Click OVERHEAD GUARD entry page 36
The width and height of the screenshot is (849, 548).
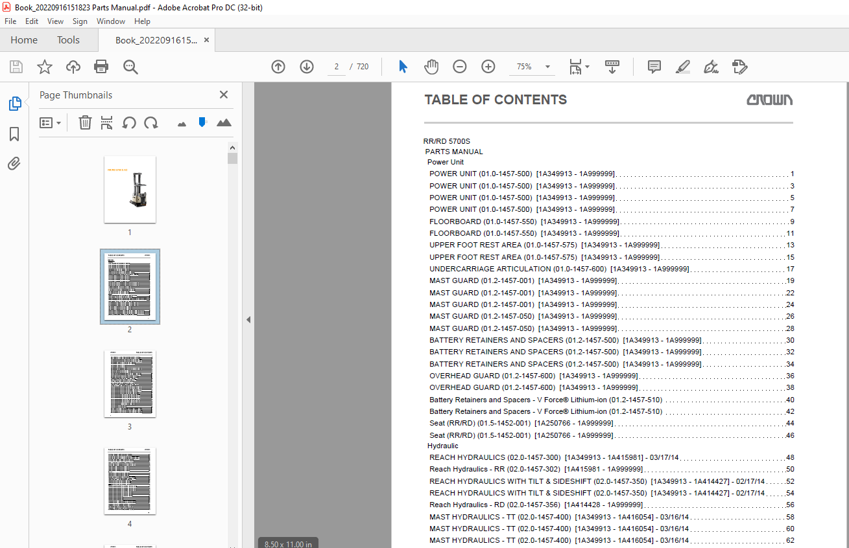pos(612,376)
